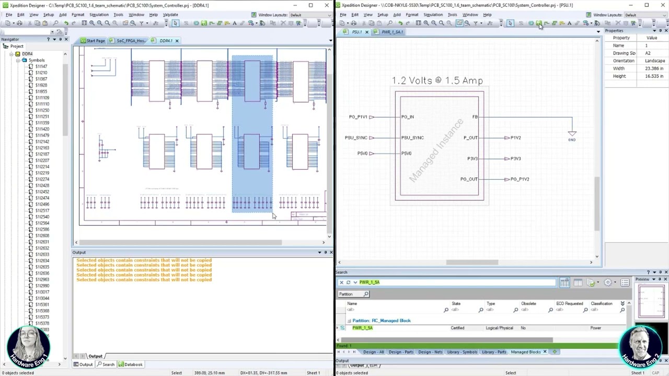Click refresh icon in Search panel
669x376 pixels.
coord(348,282)
